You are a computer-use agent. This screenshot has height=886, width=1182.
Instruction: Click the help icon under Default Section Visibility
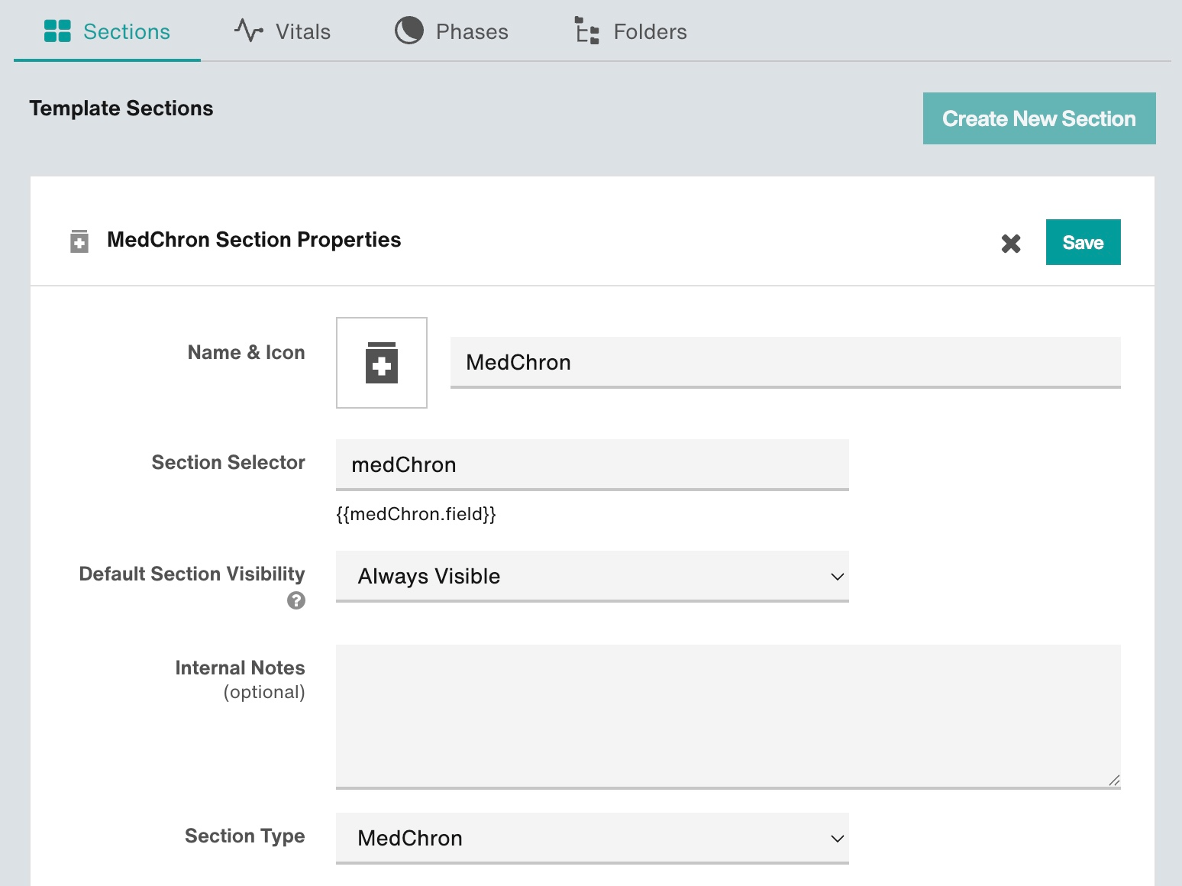(x=297, y=601)
